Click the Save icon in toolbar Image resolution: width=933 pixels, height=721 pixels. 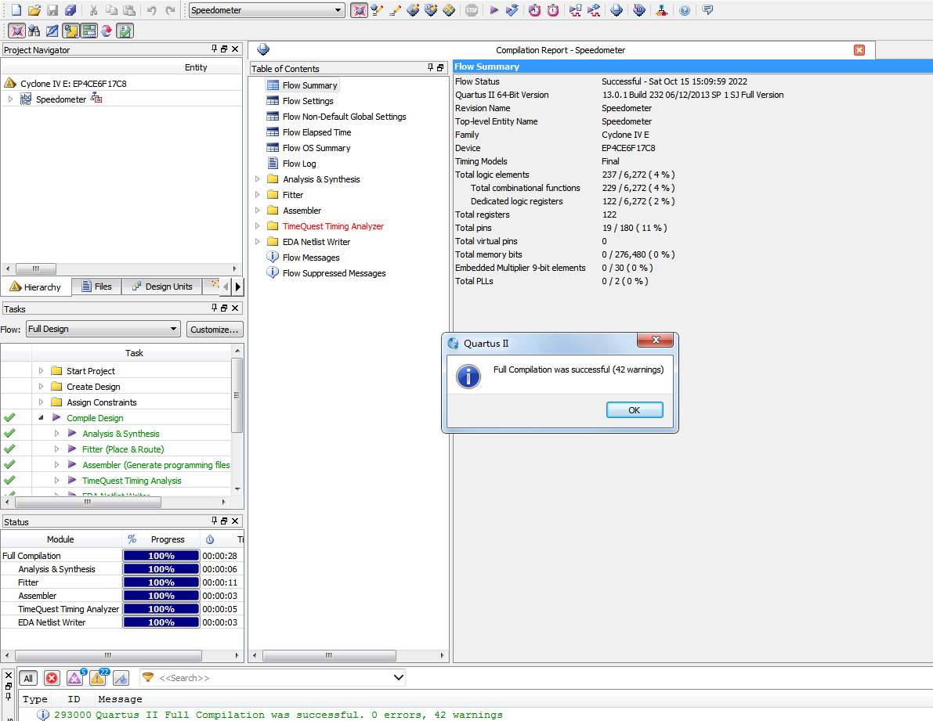pyautogui.click(x=52, y=10)
